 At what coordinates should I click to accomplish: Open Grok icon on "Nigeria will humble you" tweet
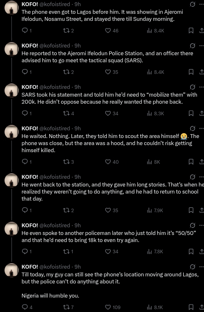(192, 267)
